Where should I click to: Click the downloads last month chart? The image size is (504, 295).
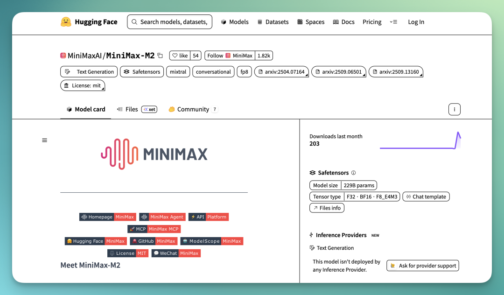[420, 140]
